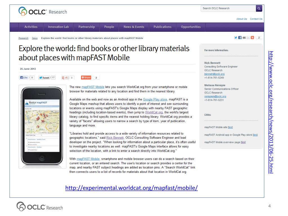Focus the Search OCLC Research field
The width and height of the screenshot is (288, 216).
click(x=228, y=8)
